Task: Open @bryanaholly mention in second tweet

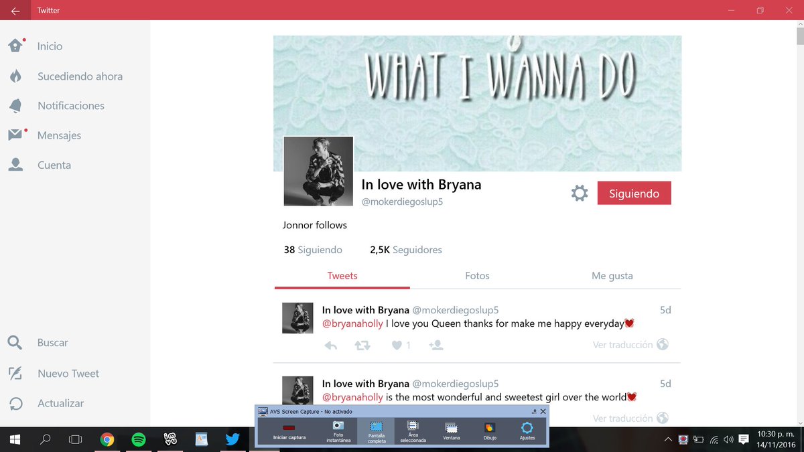Action: 352,397
